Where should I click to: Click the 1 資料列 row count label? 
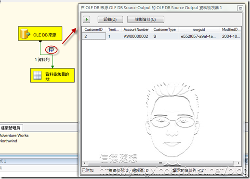pos(42,60)
